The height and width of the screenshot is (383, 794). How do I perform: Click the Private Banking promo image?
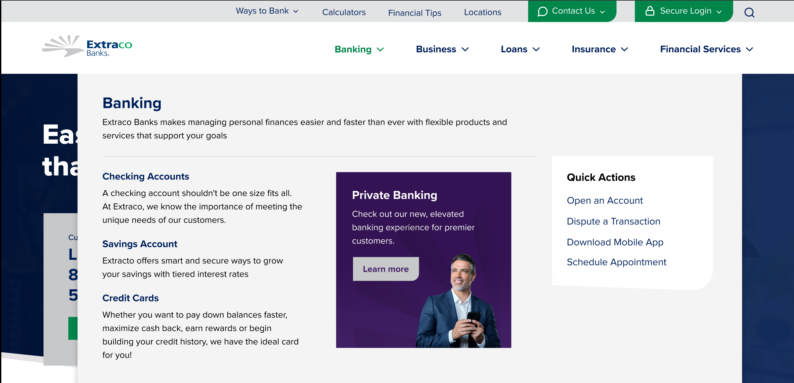423,260
